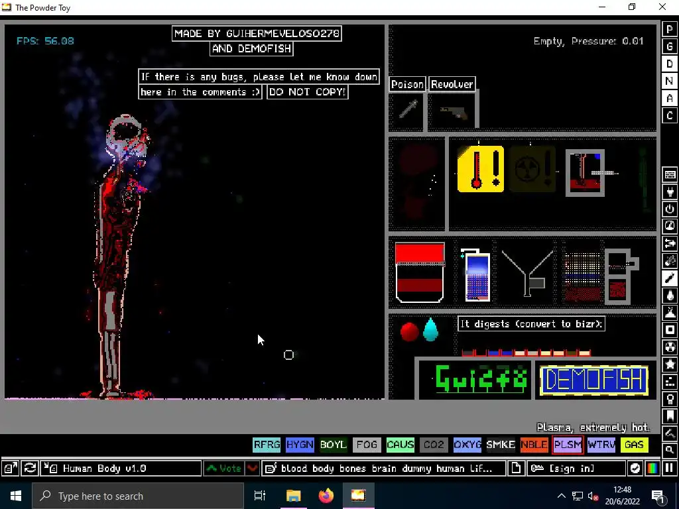
Task: Open the console with the C button
Action: [x=670, y=116]
